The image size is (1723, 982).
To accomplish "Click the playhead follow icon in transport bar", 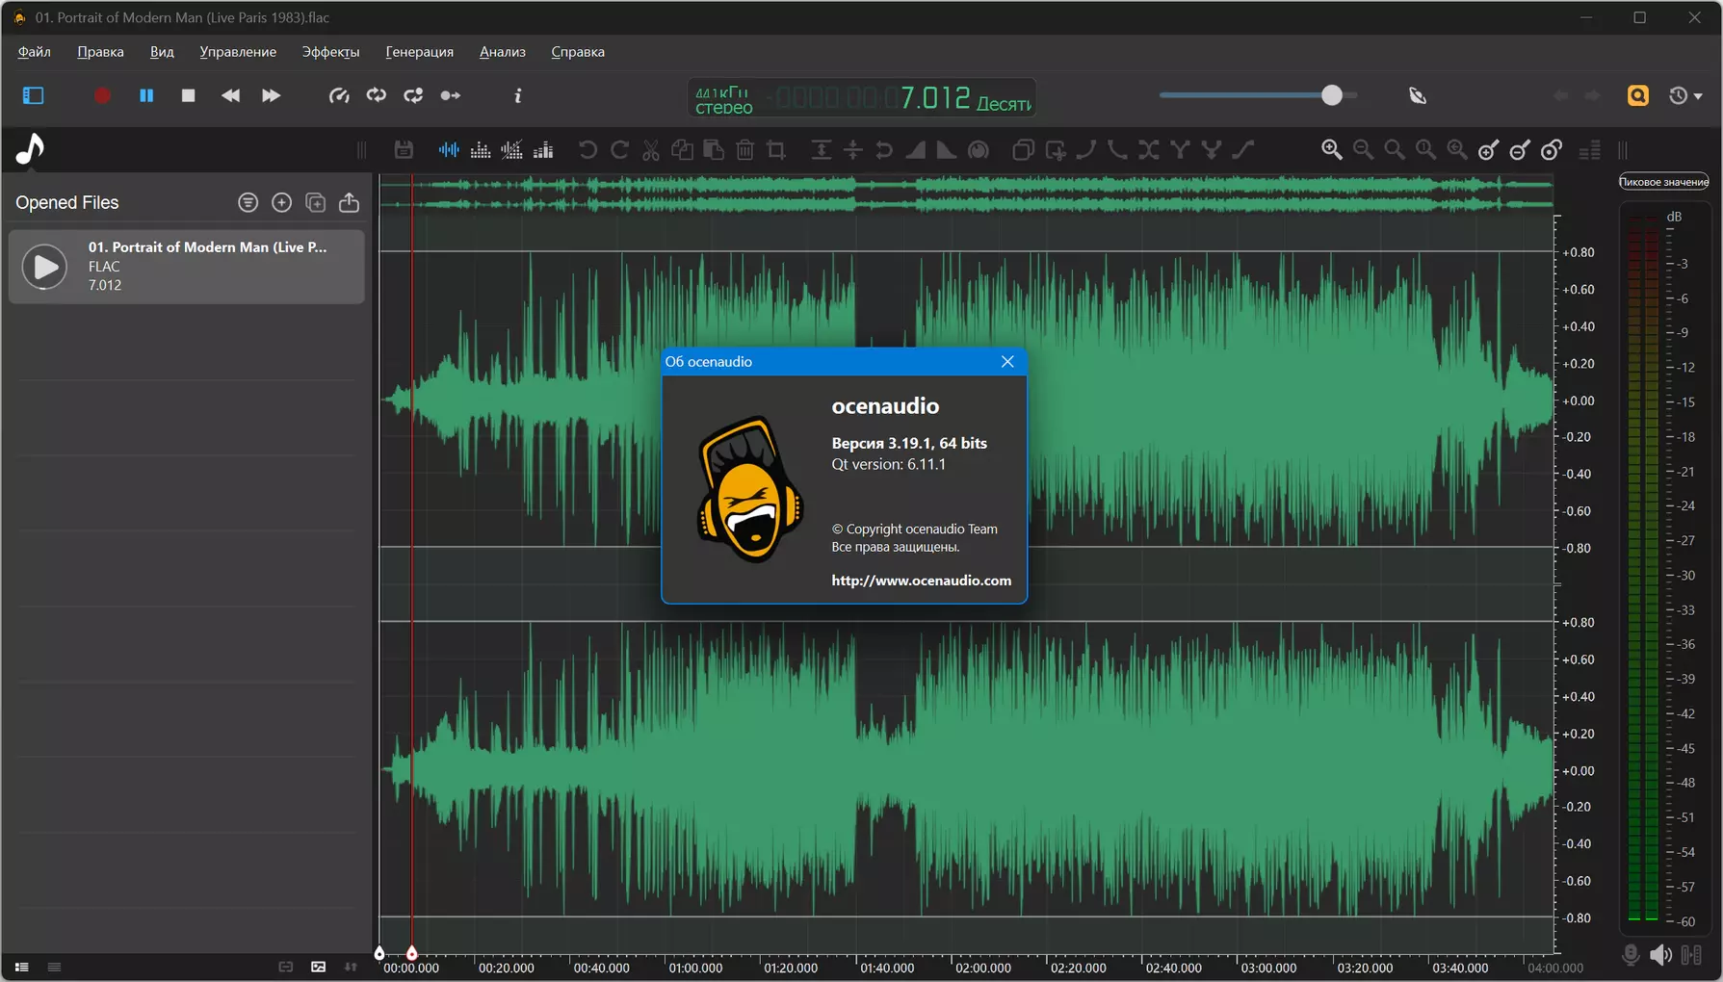I will (x=450, y=95).
